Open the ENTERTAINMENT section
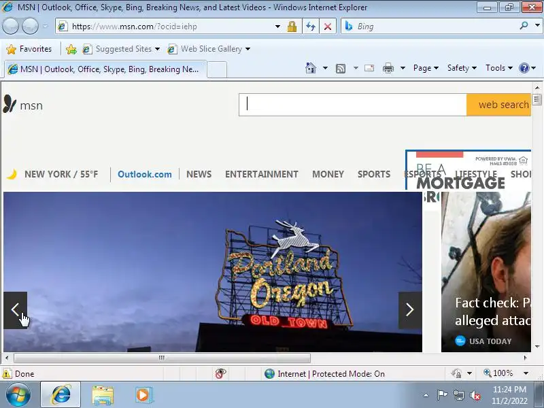Viewport: 544px width, 408px height. tap(262, 174)
